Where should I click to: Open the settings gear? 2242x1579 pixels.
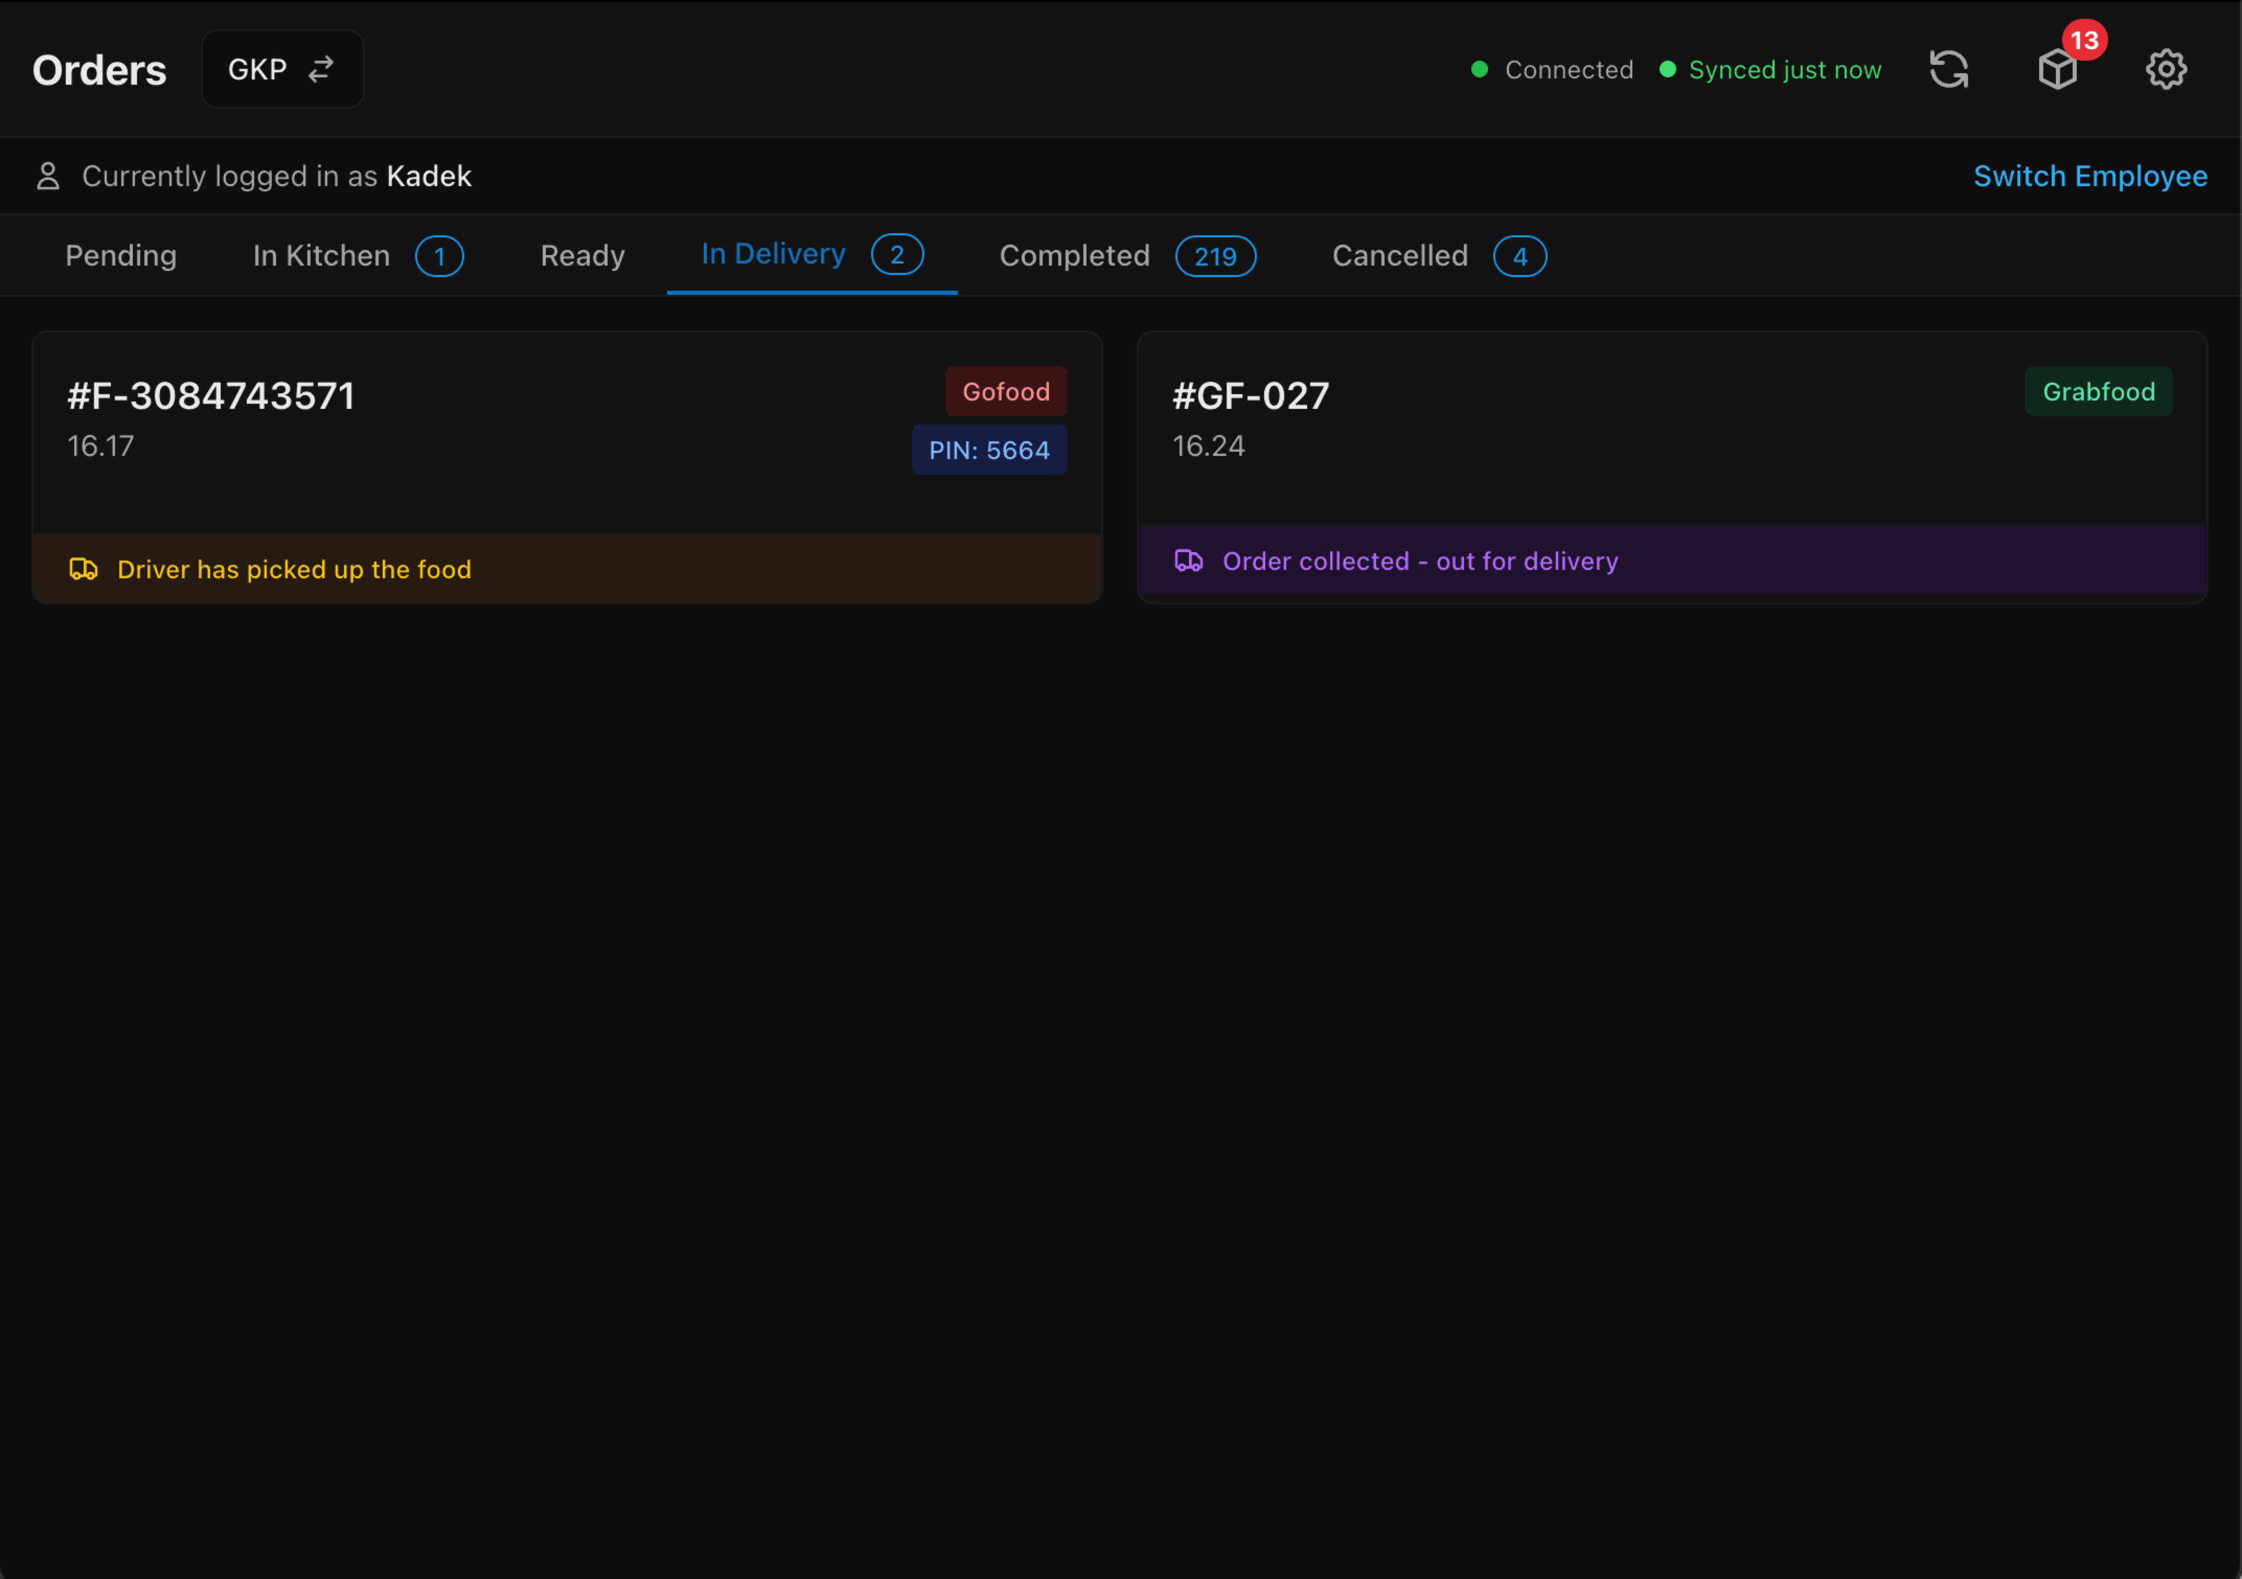(x=2167, y=68)
